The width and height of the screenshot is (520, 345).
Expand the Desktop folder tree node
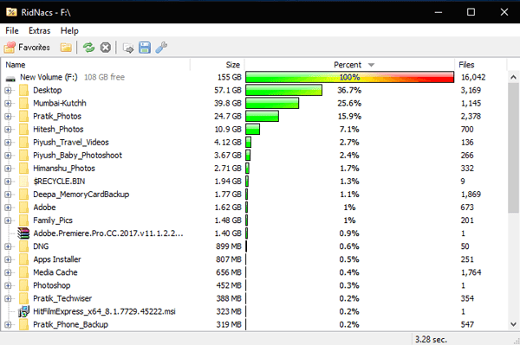[x=8, y=90]
